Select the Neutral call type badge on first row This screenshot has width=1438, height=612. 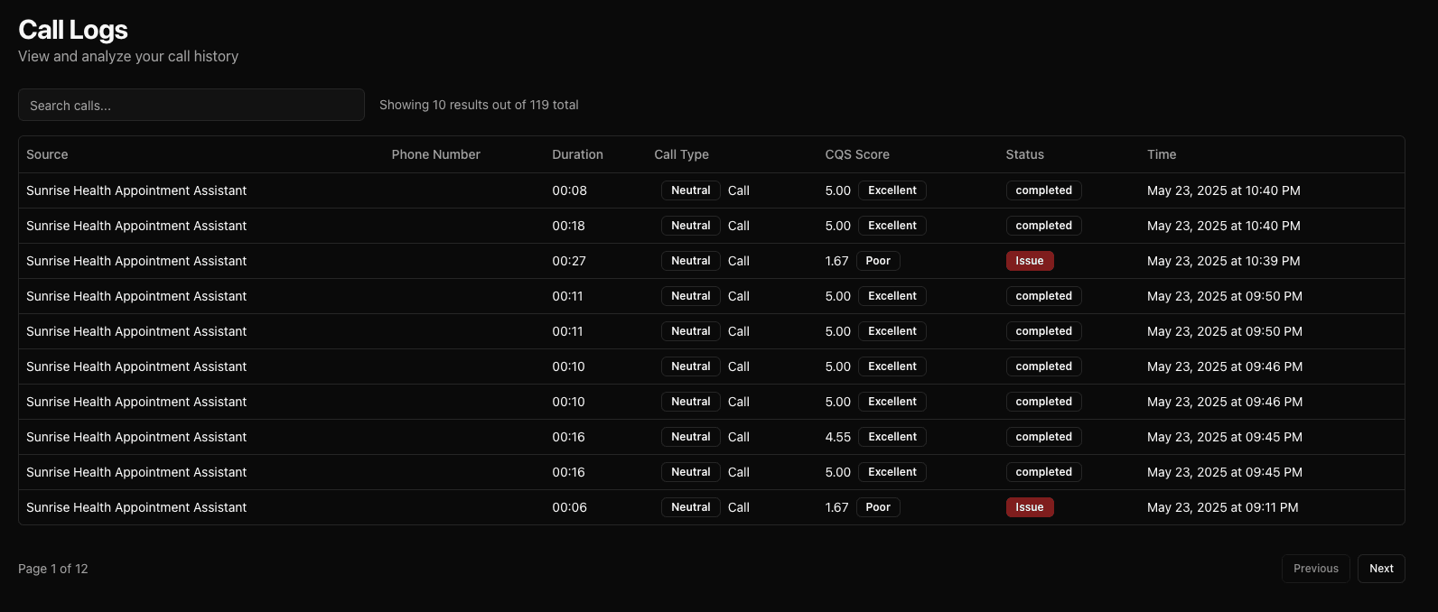[x=690, y=190]
